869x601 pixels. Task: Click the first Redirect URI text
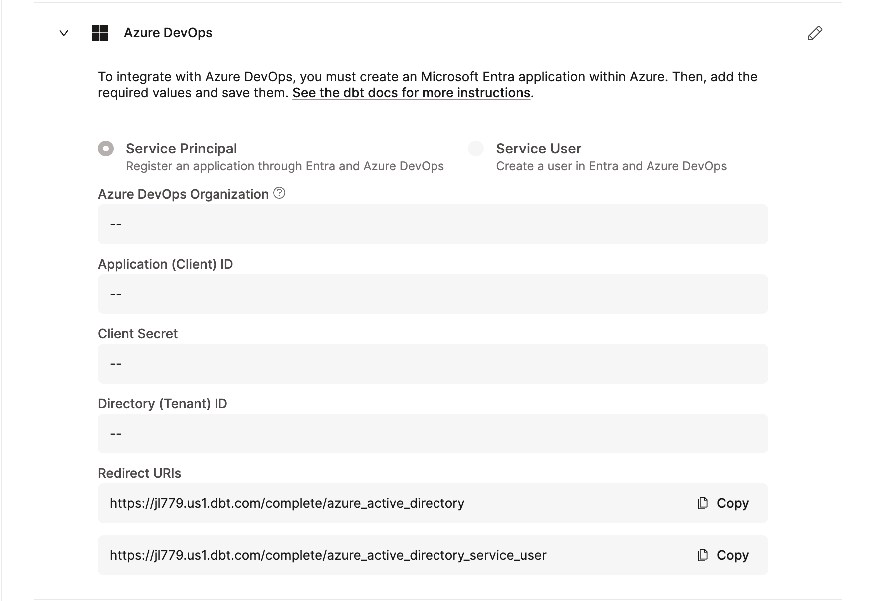[287, 503]
